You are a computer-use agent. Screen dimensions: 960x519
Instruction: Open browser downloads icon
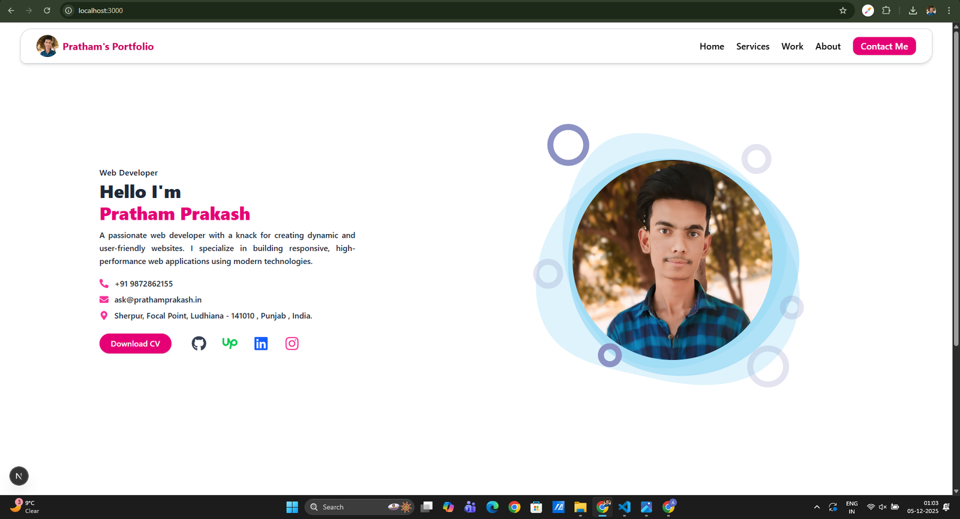(x=913, y=10)
